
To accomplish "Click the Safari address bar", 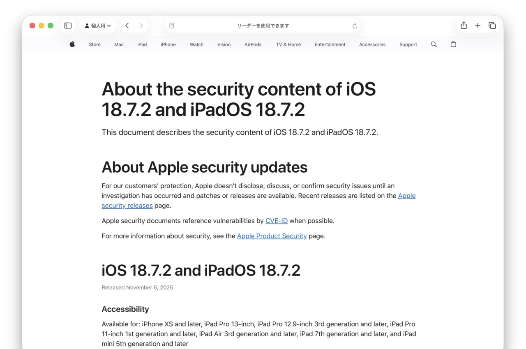I will (263, 25).
